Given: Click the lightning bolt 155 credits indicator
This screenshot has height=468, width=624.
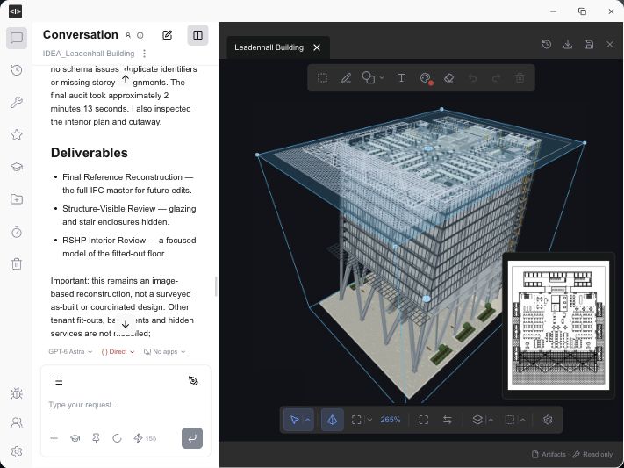Looking at the screenshot, I should pos(145,438).
